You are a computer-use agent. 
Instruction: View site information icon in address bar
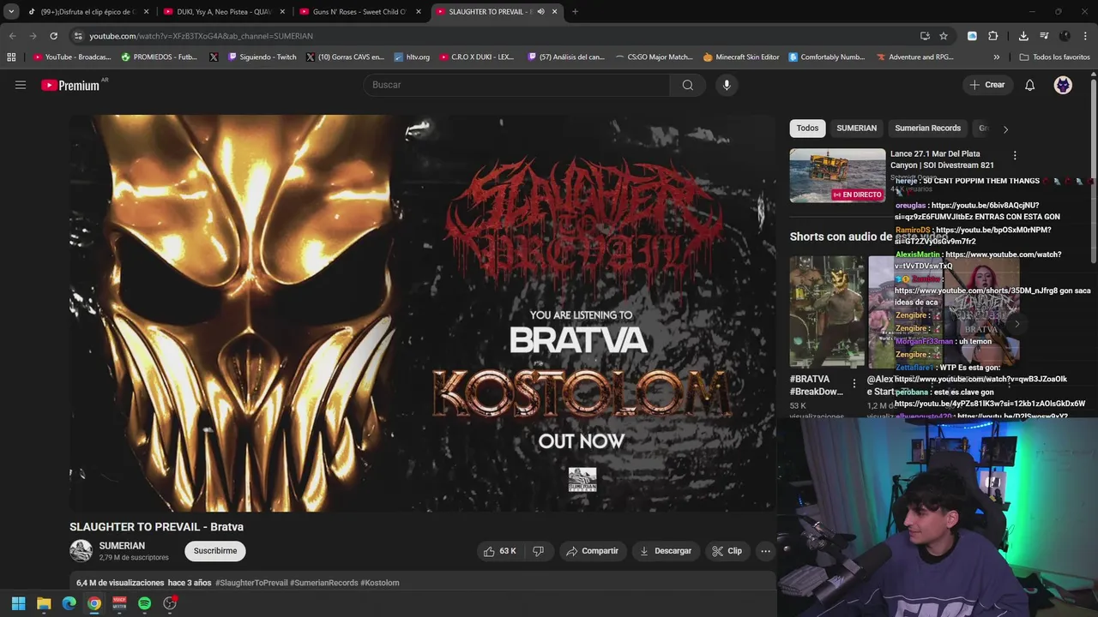click(x=78, y=36)
